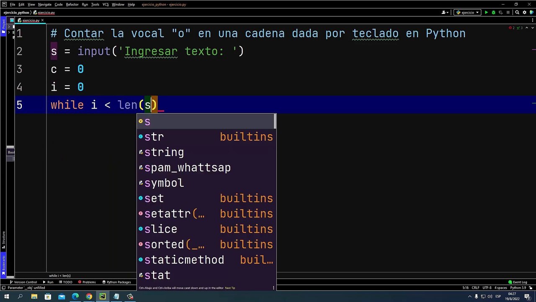Image resolution: width=536 pixels, height=302 pixels.
Task: Start debugging with the green bug icon
Action: pyautogui.click(x=493, y=13)
